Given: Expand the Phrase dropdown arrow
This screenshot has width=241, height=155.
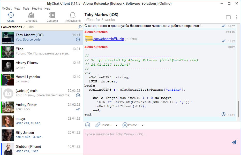Looking at the screenshot, I should (x=142, y=125).
